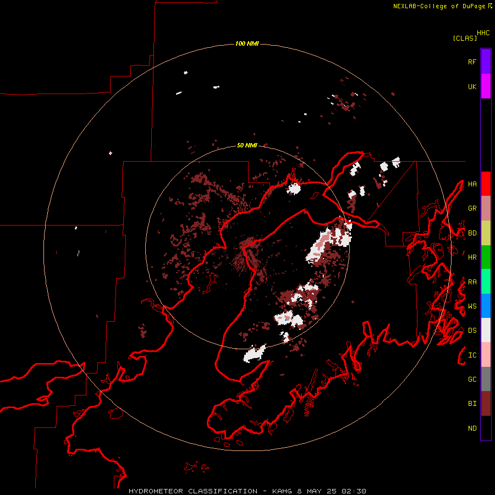Select the HR green legend swatch
The height and width of the screenshot is (495, 495).
pos(486,257)
